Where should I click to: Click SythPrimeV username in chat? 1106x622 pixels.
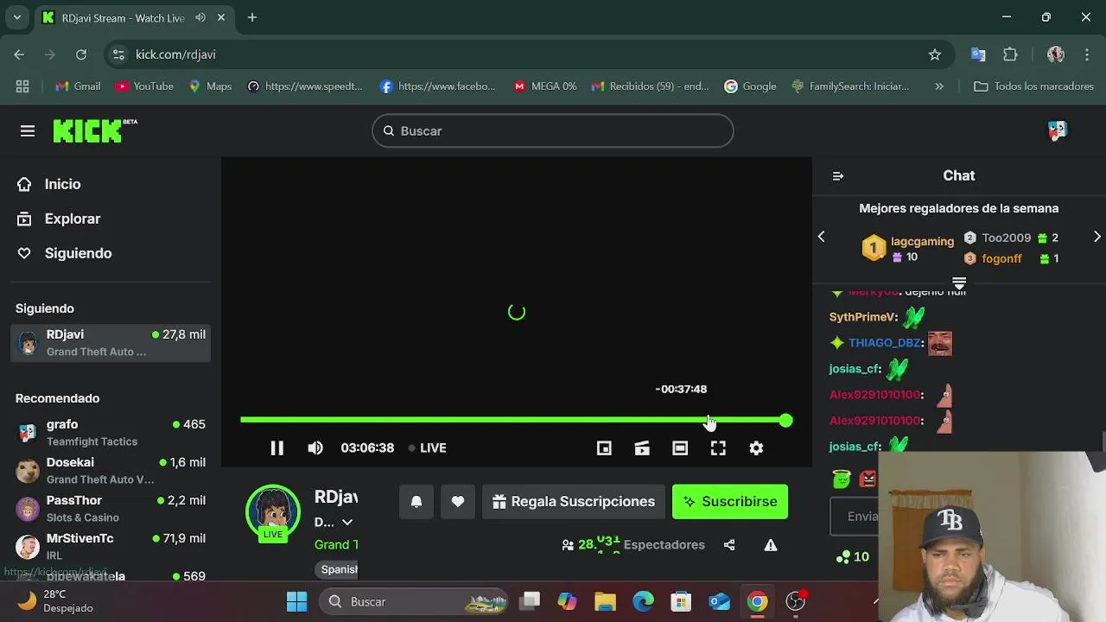click(x=862, y=317)
